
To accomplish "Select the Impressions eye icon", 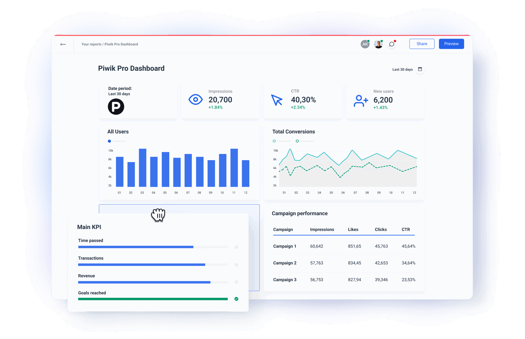I will point(196,99).
